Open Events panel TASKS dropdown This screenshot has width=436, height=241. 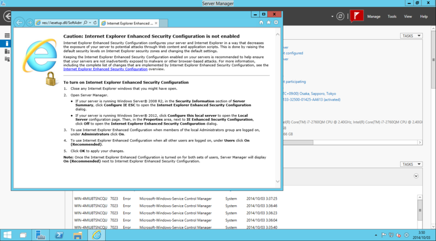411,164
